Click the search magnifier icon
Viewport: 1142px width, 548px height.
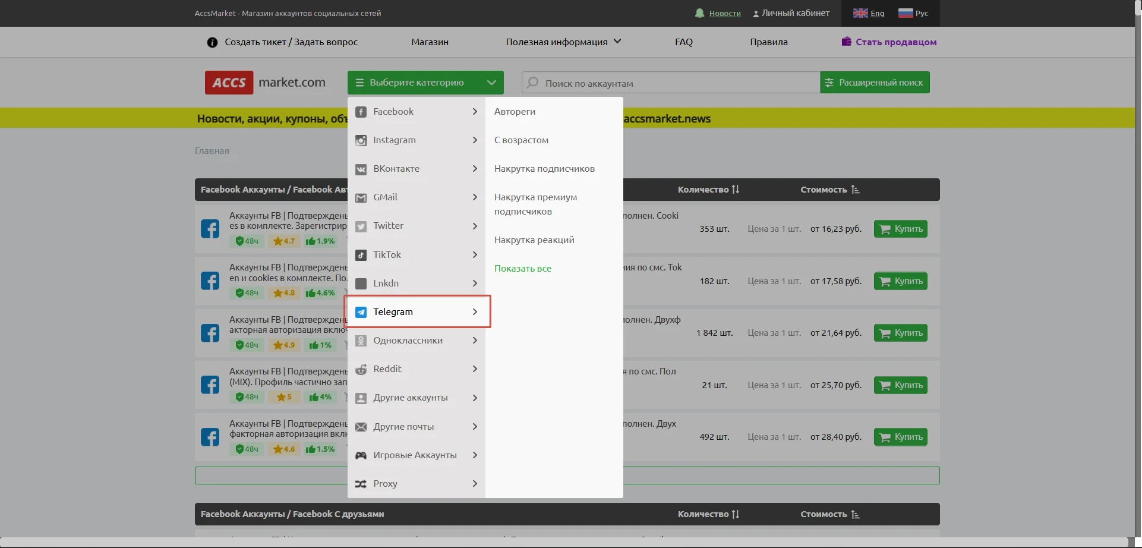click(533, 83)
